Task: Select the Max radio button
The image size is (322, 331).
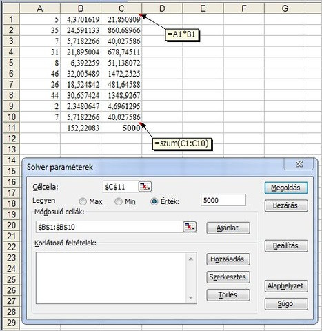Action: click(x=83, y=201)
